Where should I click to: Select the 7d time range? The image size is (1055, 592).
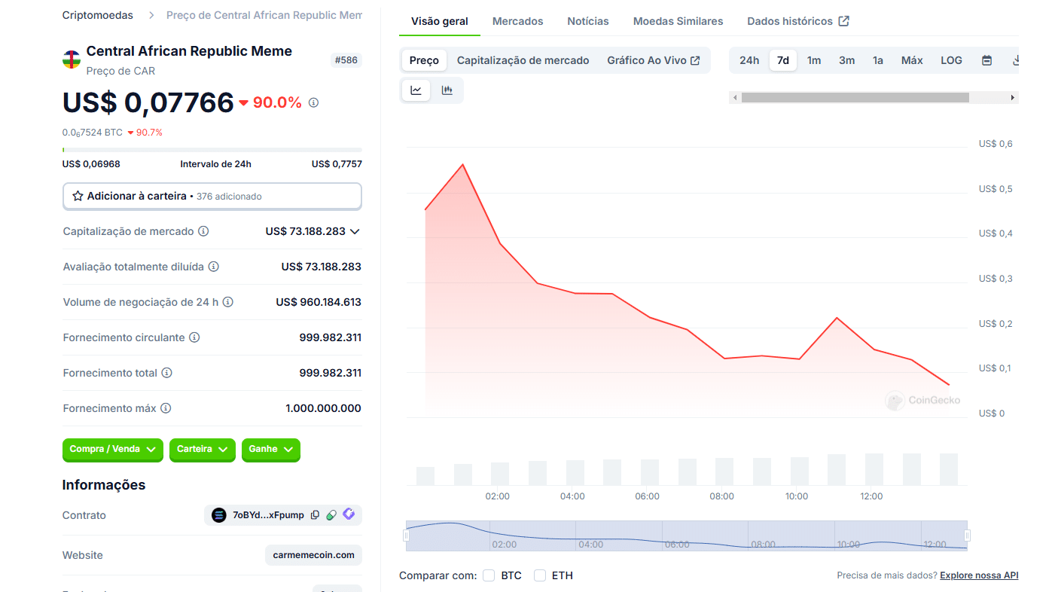783,60
